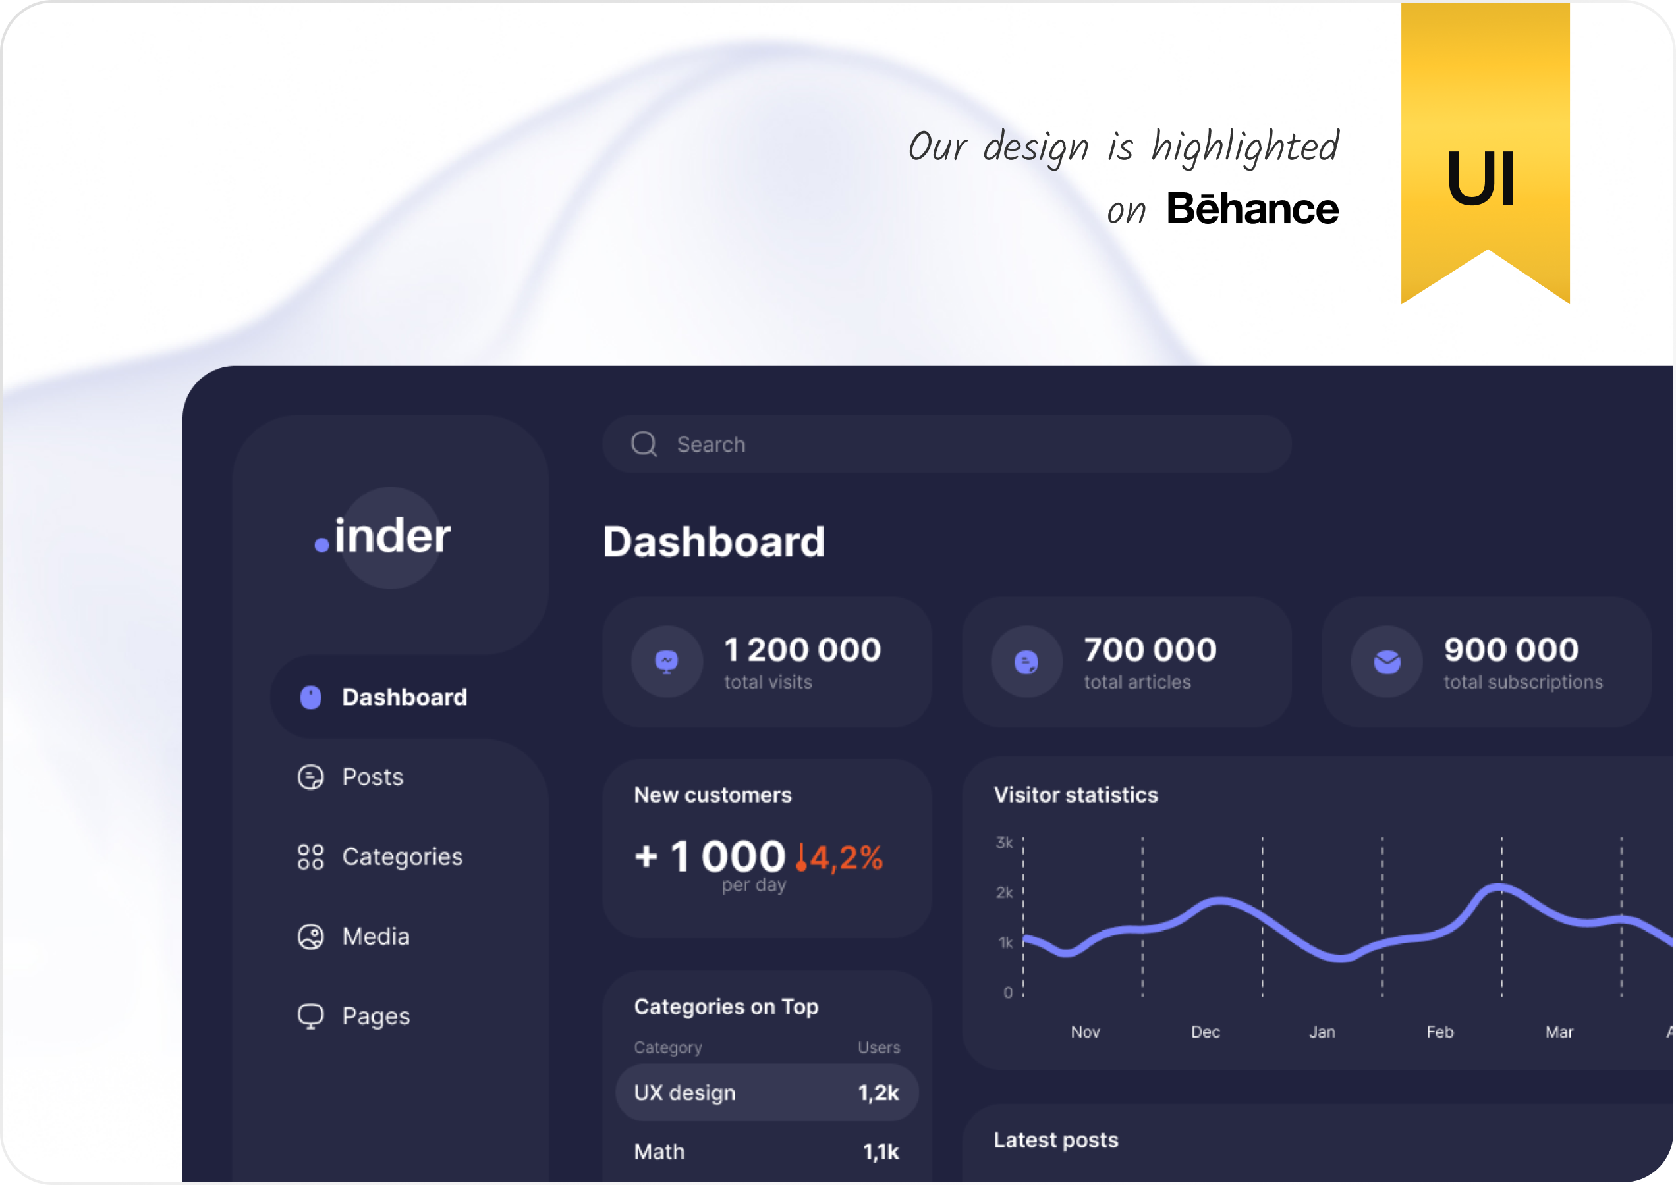The height and width of the screenshot is (1185, 1676).
Task: Click the Posts sidebar icon
Action: click(310, 776)
